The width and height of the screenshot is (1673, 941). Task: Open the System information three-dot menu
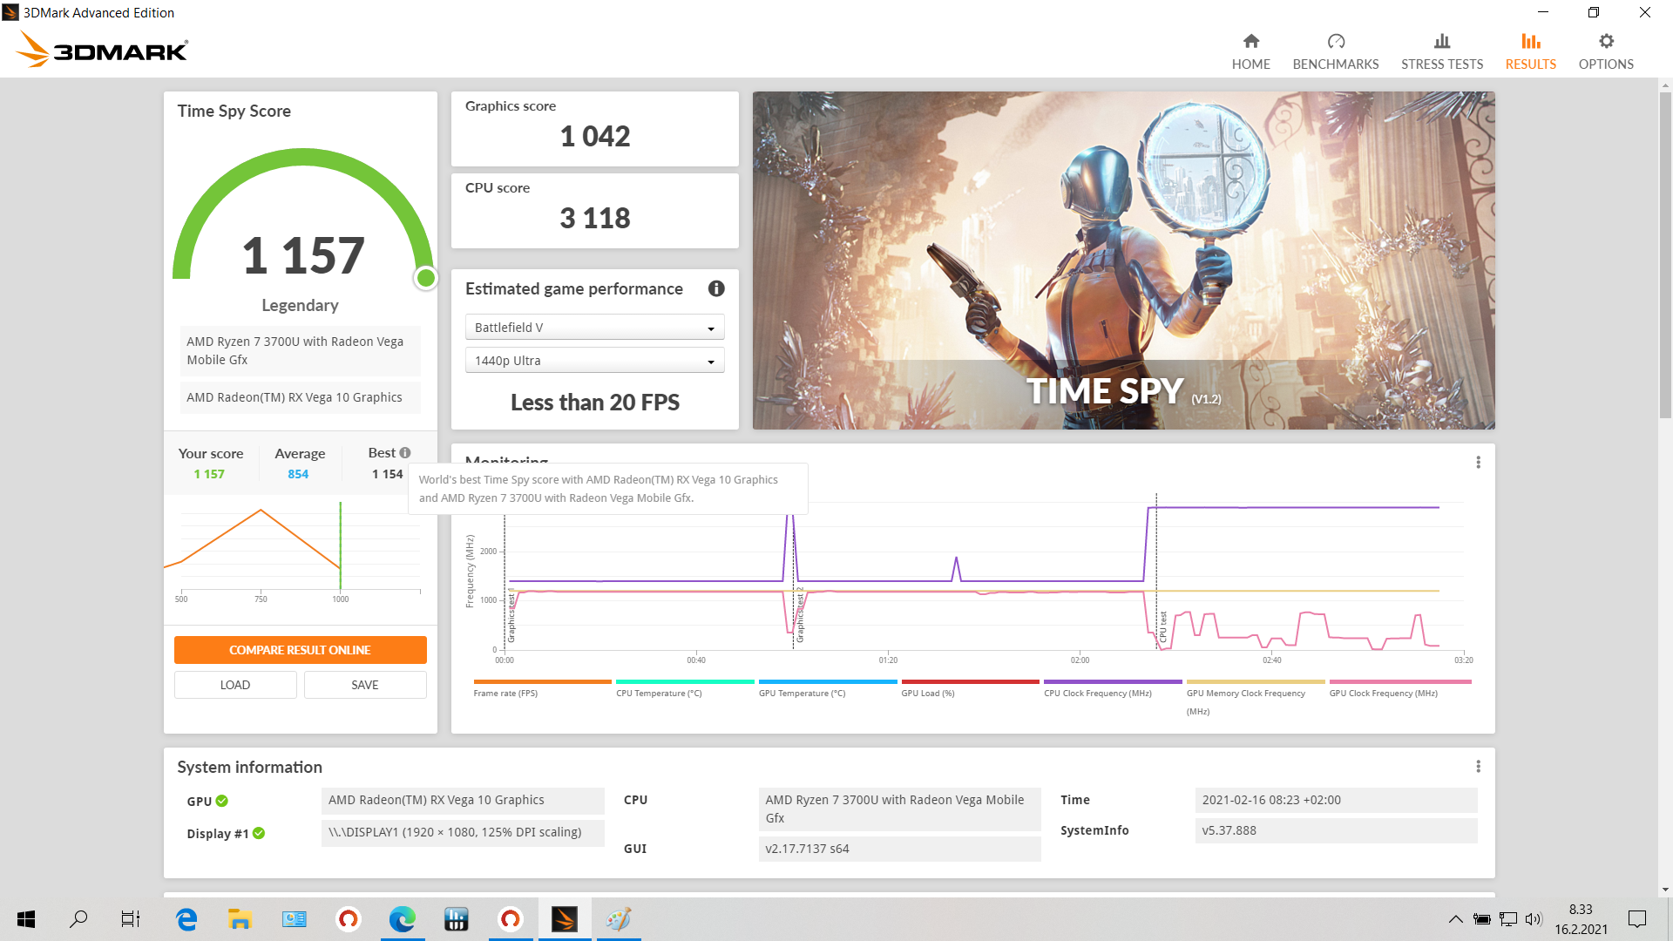click(x=1478, y=766)
